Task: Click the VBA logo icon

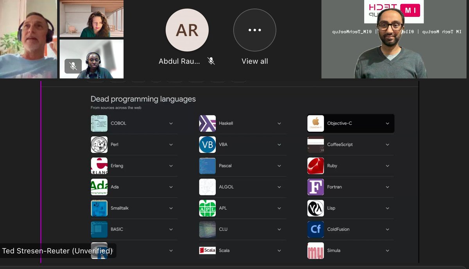Action: (x=208, y=144)
